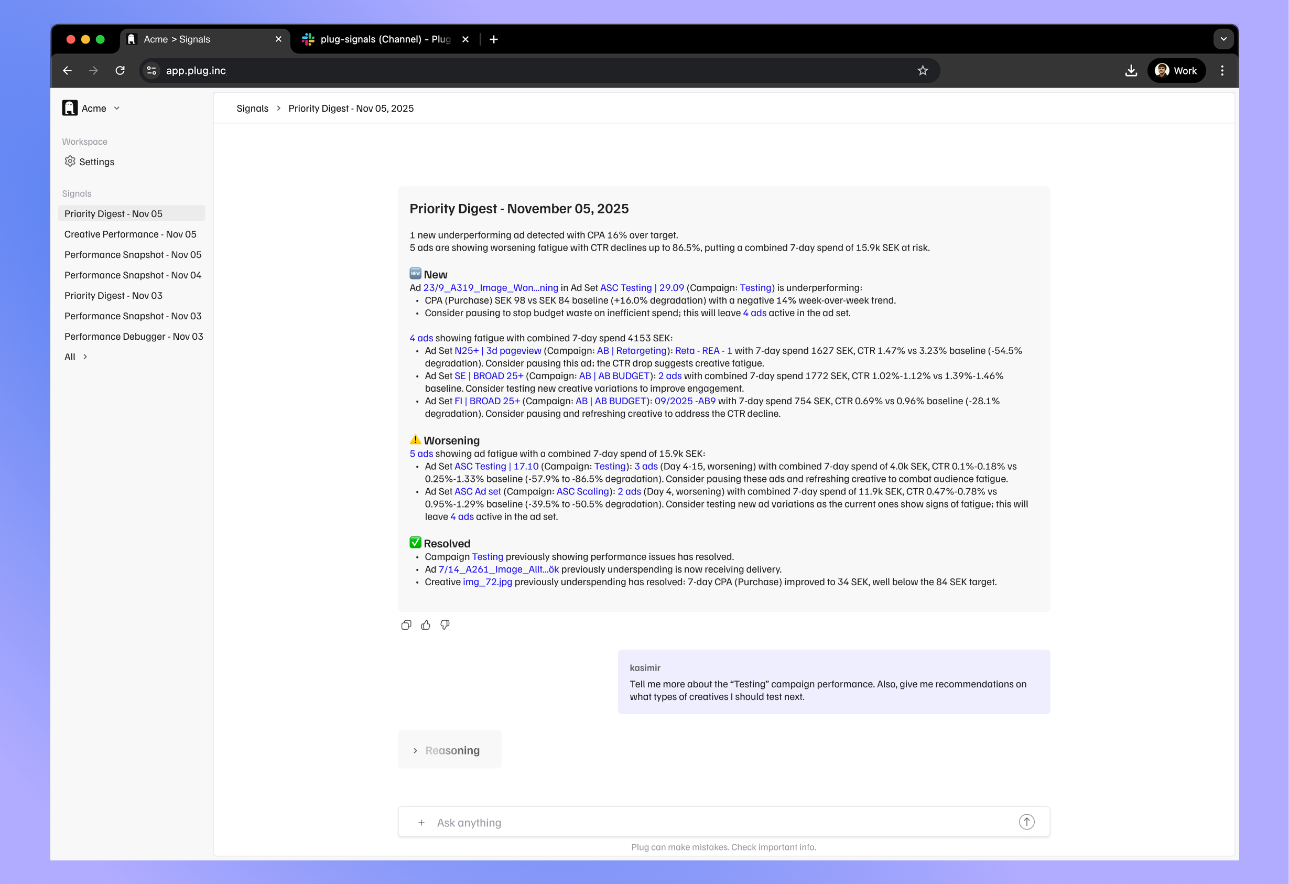The image size is (1289, 884).
Task: Open site information icon in address bar
Action: click(151, 70)
